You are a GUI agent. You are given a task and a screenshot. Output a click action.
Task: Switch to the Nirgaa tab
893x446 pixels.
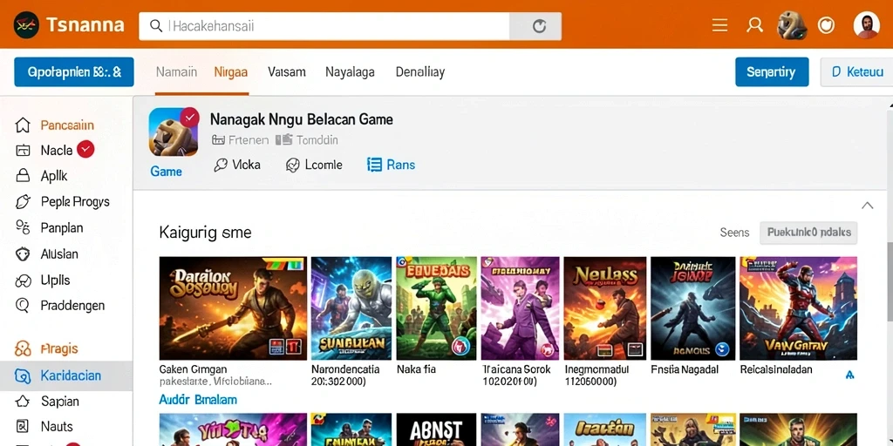(x=230, y=72)
